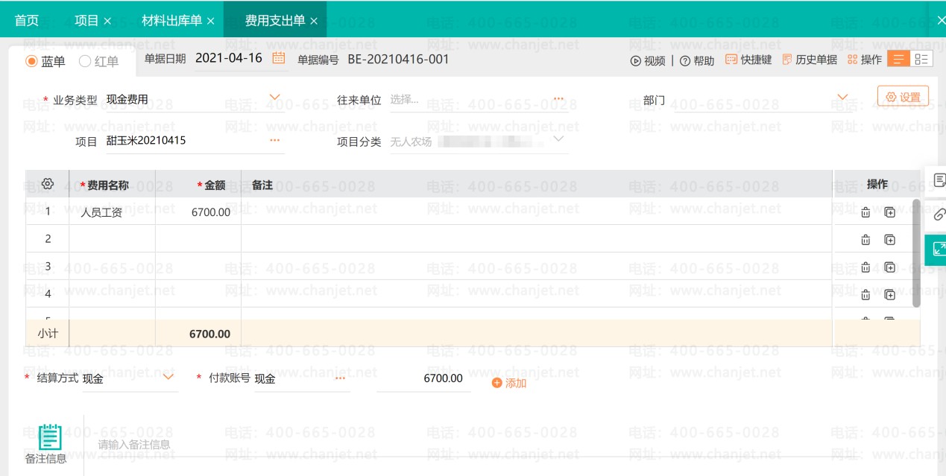Open the attachment link side icon
The height and width of the screenshot is (476, 946).
(938, 215)
